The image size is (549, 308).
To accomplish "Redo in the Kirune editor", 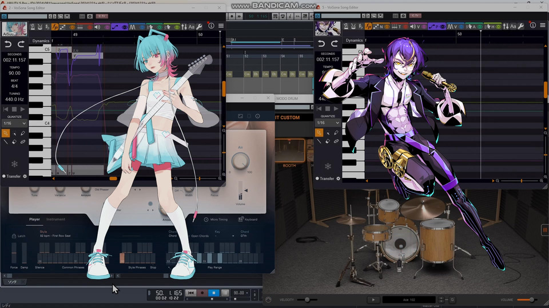I will (x=335, y=43).
